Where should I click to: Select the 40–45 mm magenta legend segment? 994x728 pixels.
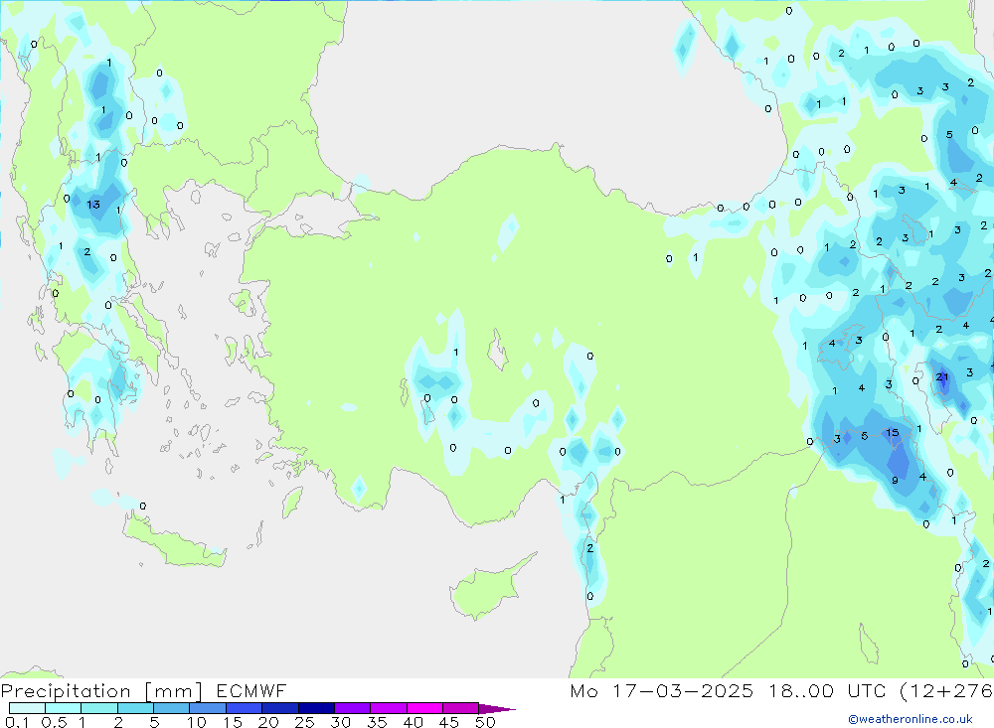click(x=424, y=708)
